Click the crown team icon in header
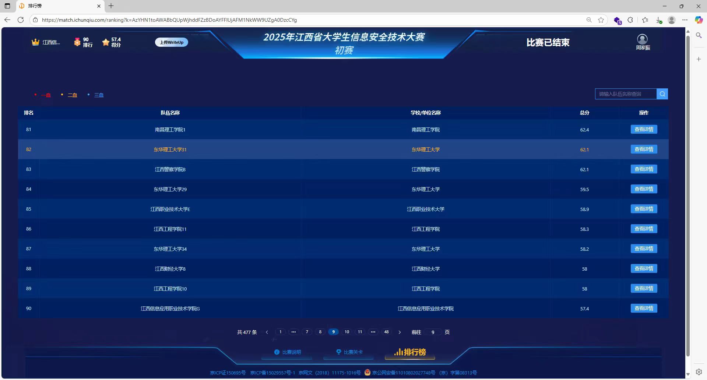Image resolution: width=707 pixels, height=380 pixels. [35, 42]
